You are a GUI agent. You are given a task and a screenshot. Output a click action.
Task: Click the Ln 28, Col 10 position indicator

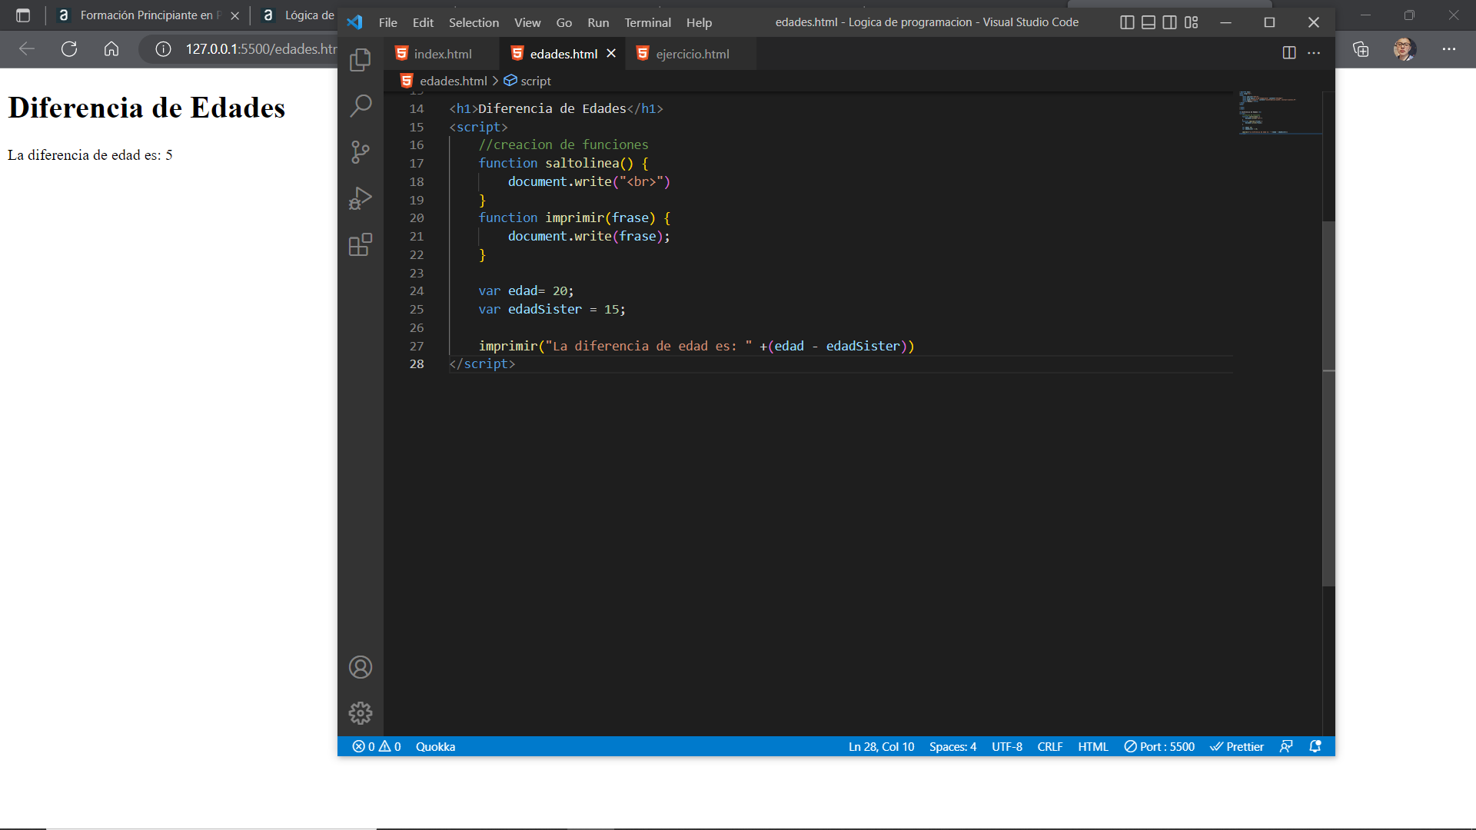[881, 746]
